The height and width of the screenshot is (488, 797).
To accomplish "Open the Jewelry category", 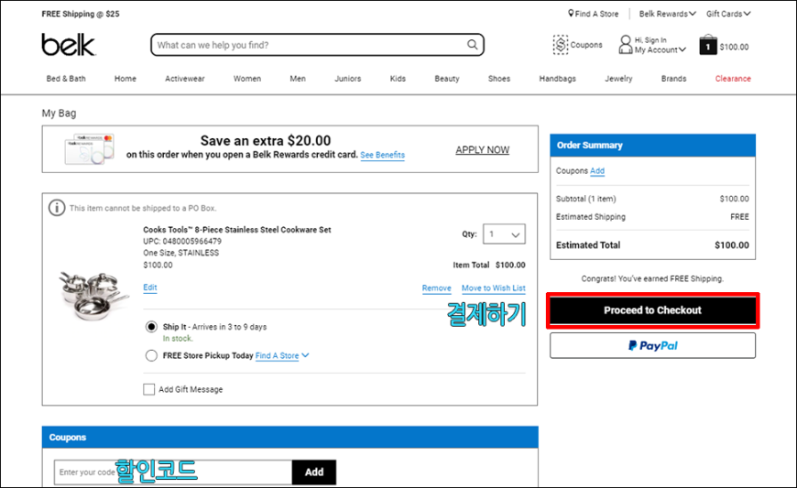I will click(x=618, y=79).
